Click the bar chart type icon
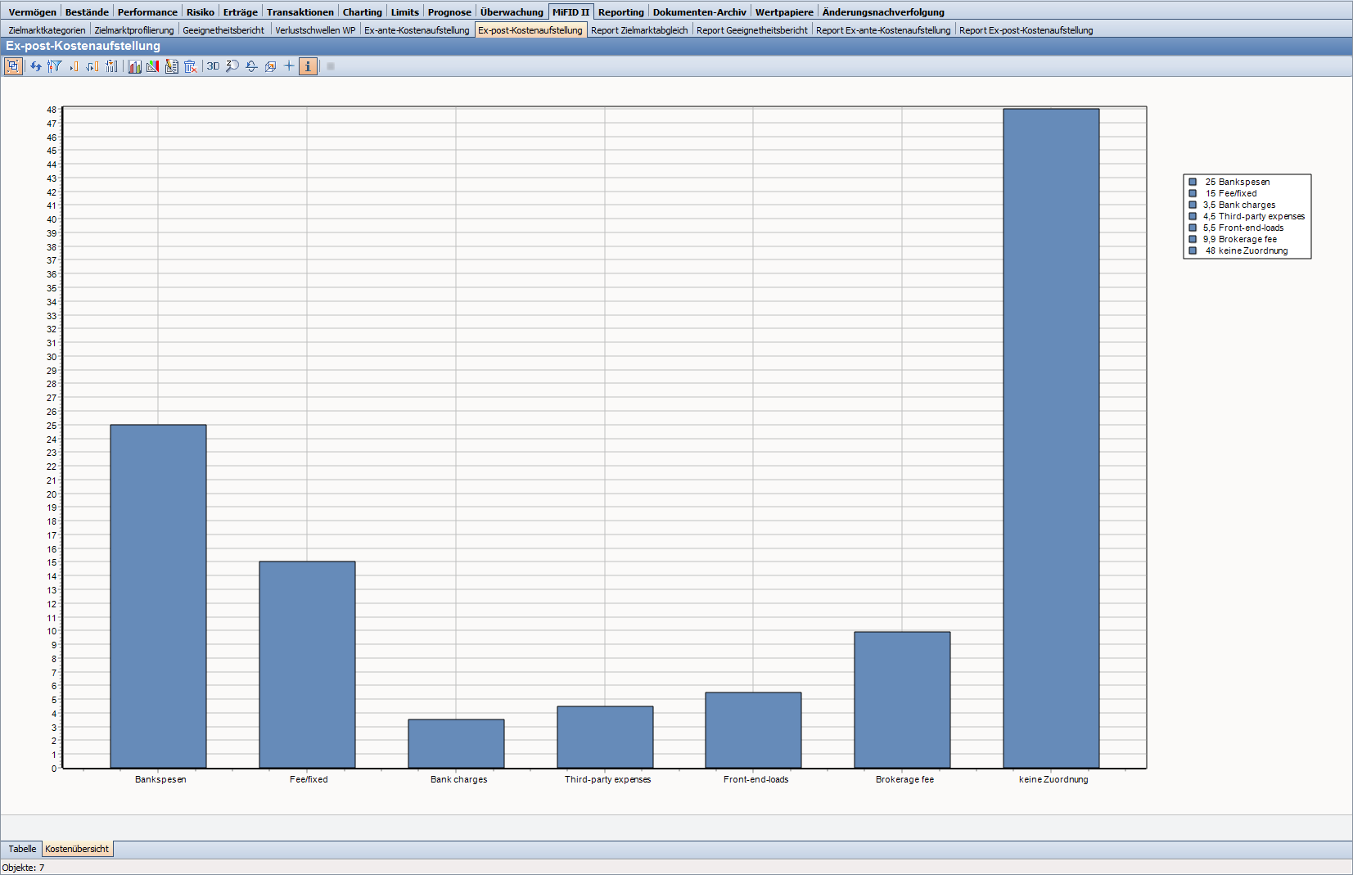The image size is (1353, 875). click(135, 66)
